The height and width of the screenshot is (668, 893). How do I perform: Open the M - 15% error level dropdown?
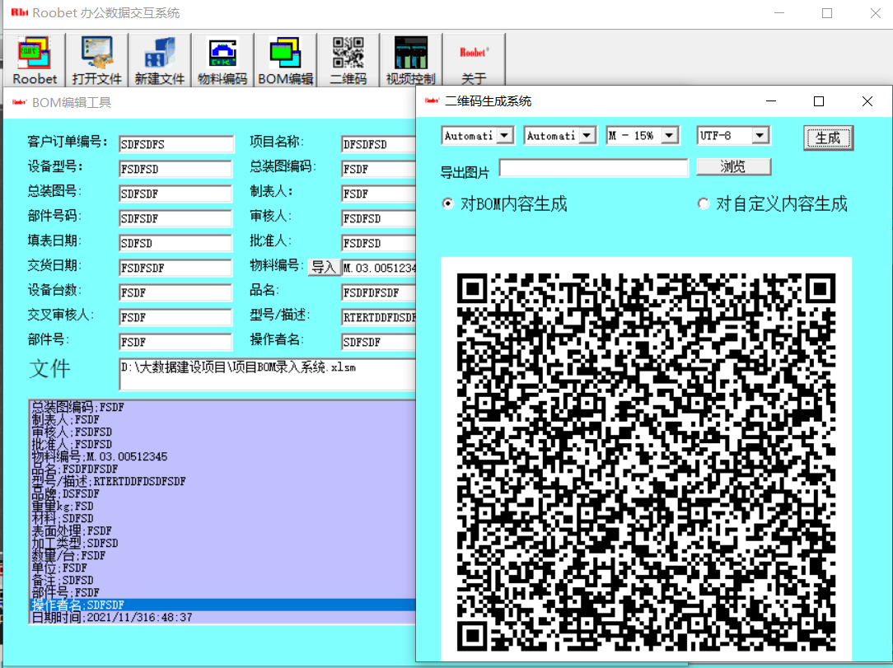tap(669, 135)
